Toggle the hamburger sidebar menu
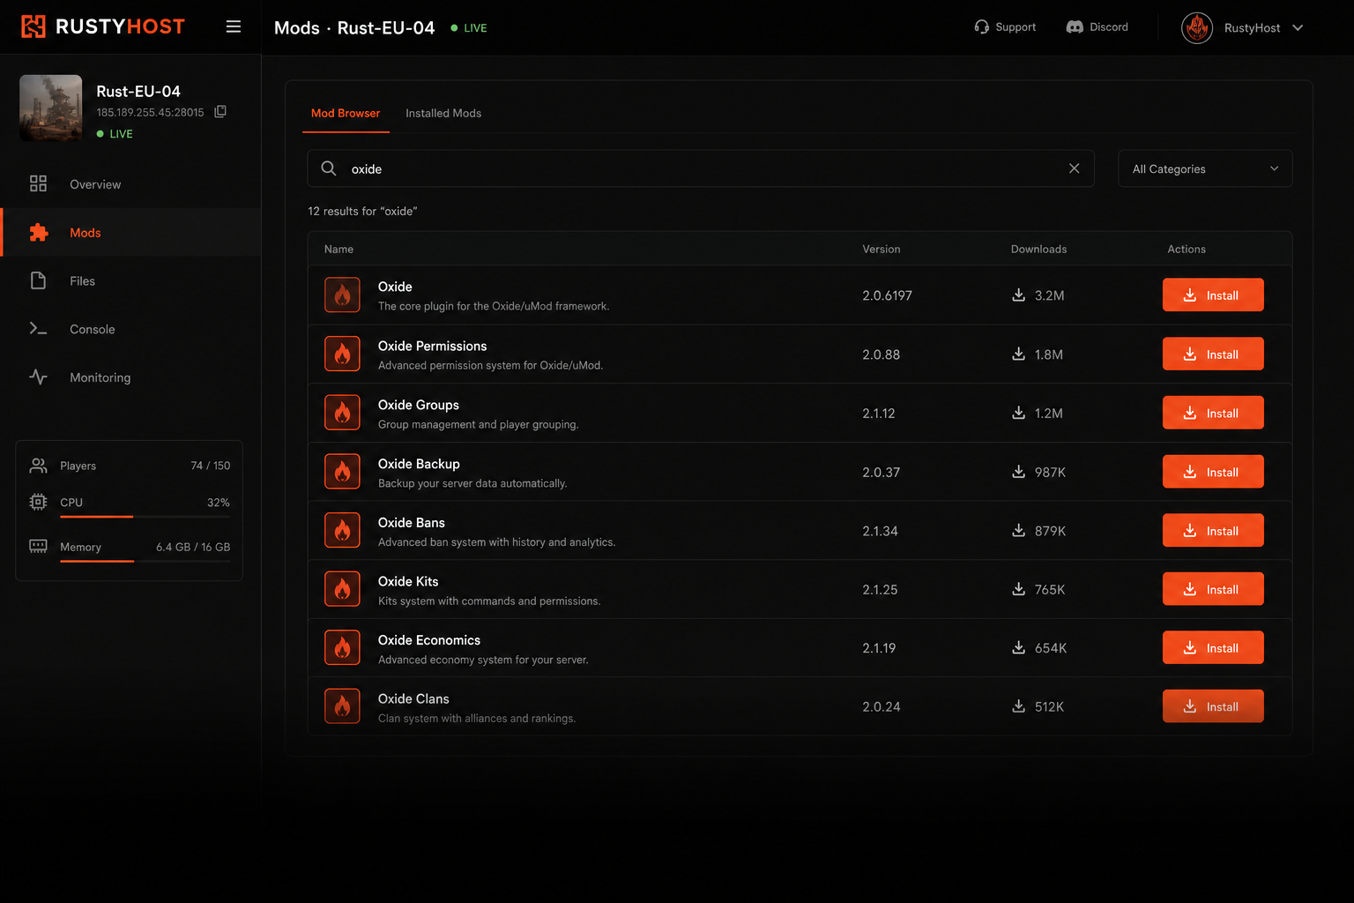Viewport: 1354px width, 903px height. coord(234,26)
